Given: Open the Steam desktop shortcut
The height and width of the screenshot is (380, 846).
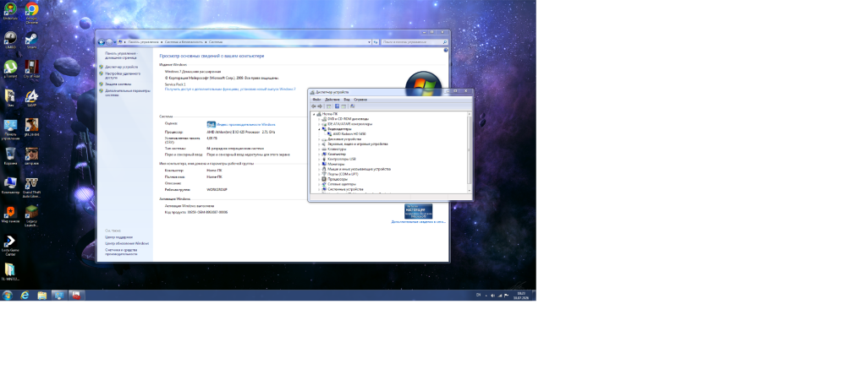Looking at the screenshot, I should [32, 40].
